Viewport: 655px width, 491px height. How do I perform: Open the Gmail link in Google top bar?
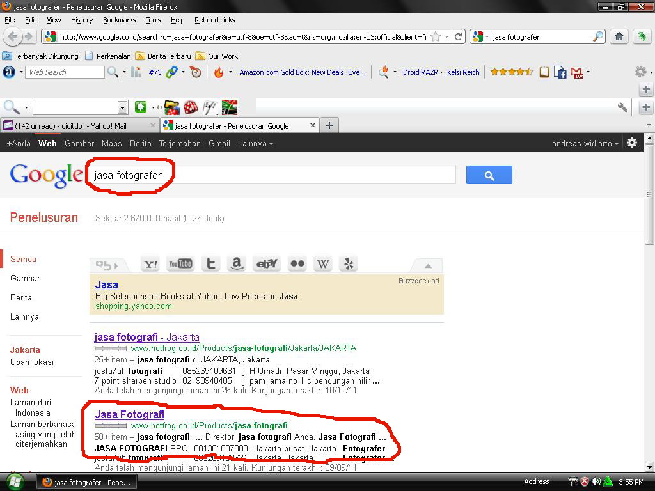[x=219, y=144]
